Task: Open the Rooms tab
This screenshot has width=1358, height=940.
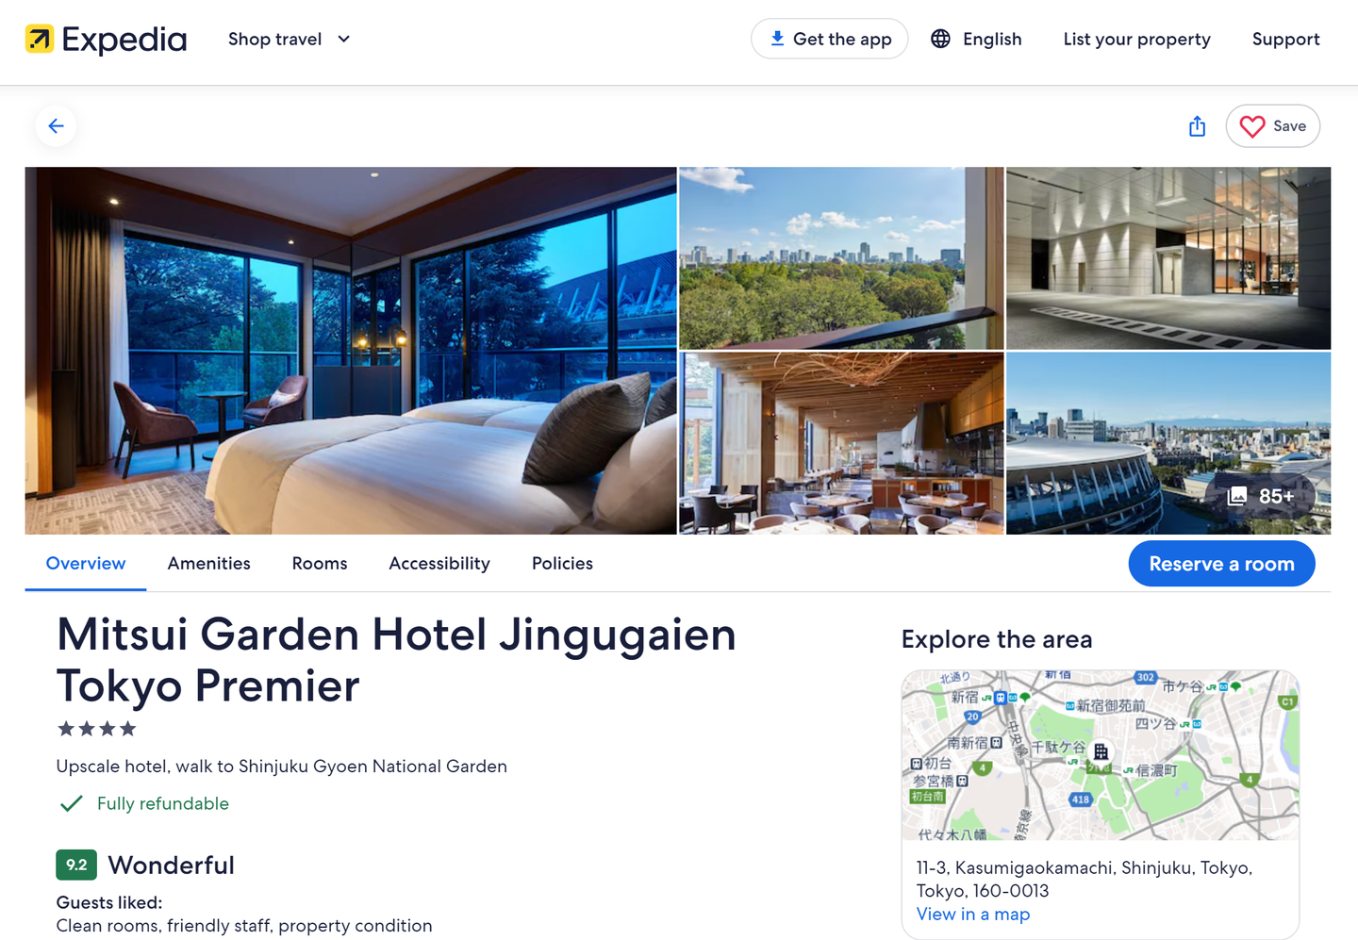Action: point(320,563)
